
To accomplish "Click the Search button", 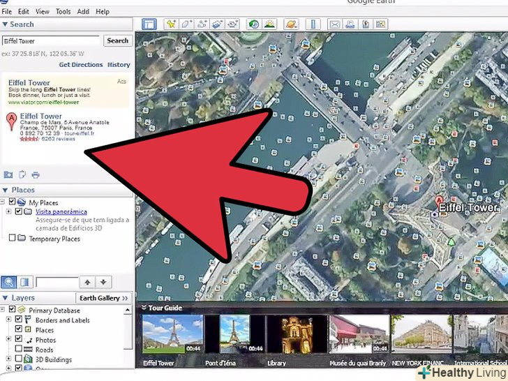I will 117,41.
